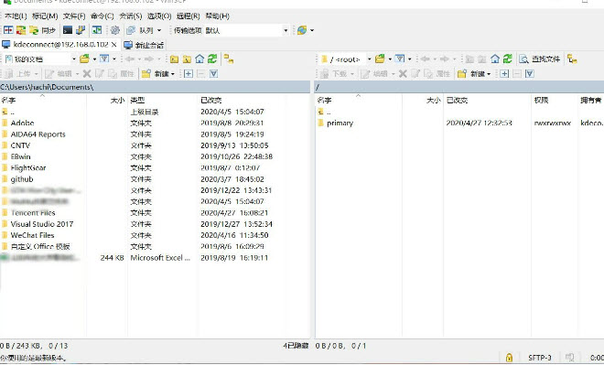604x365 pixels.
Task: Open the preferences gear icon
Action: click(114, 30)
